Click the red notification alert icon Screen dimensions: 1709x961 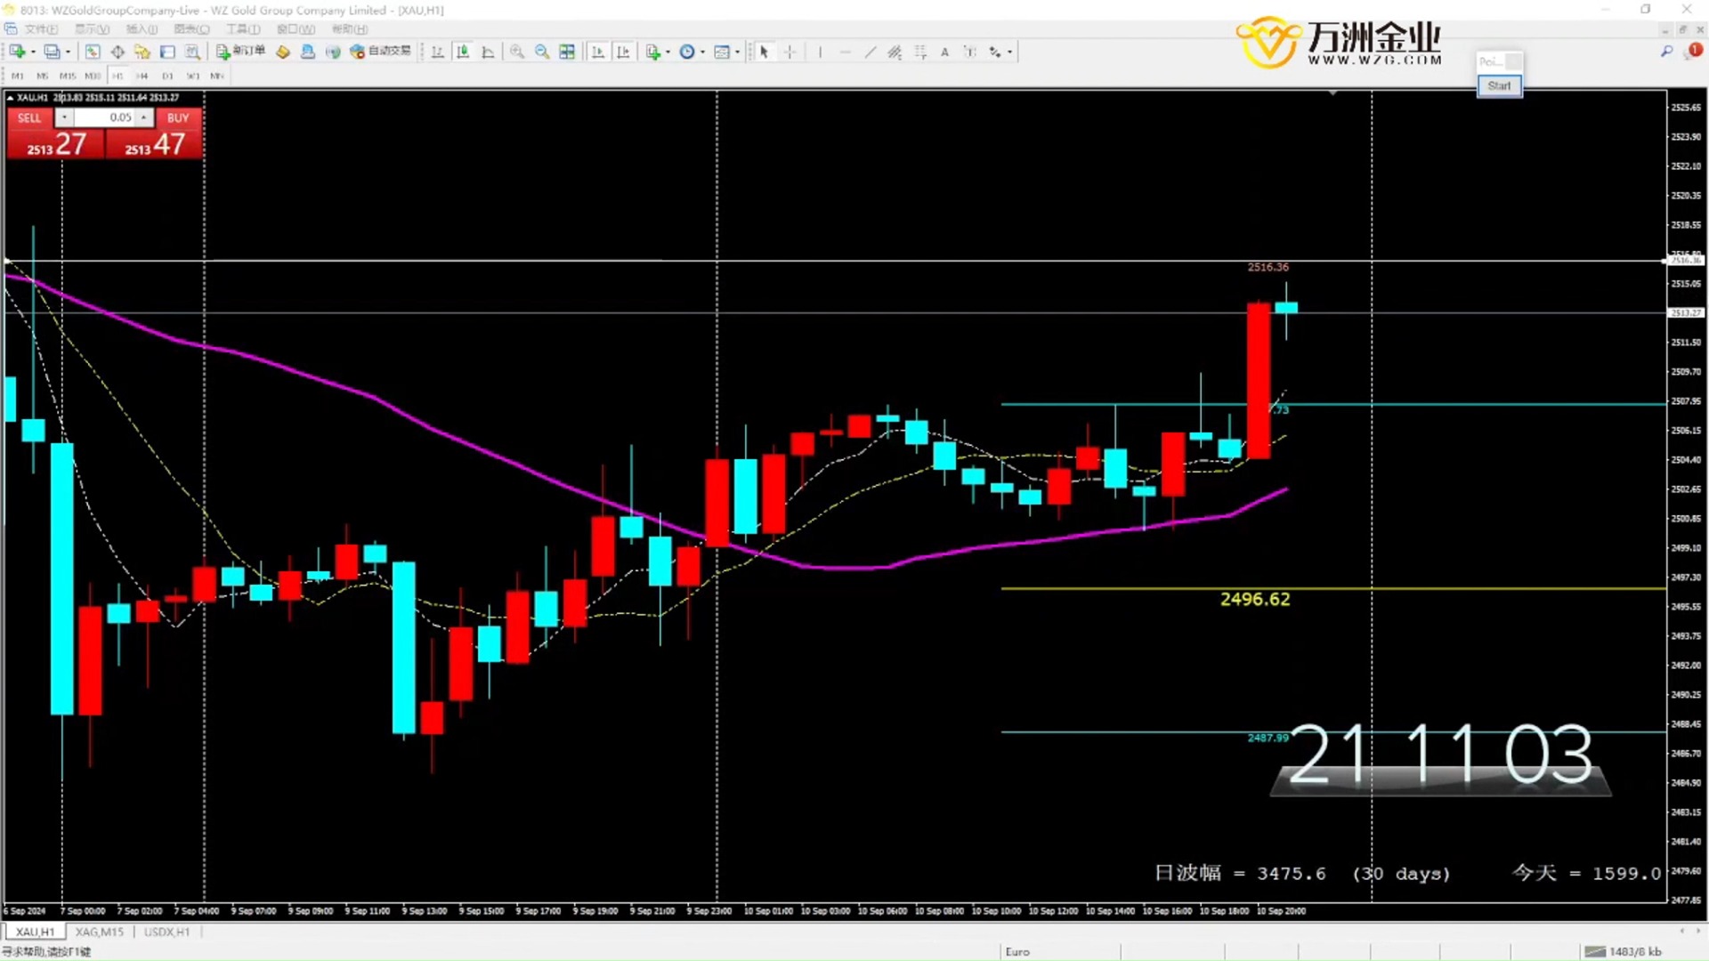(x=1695, y=51)
